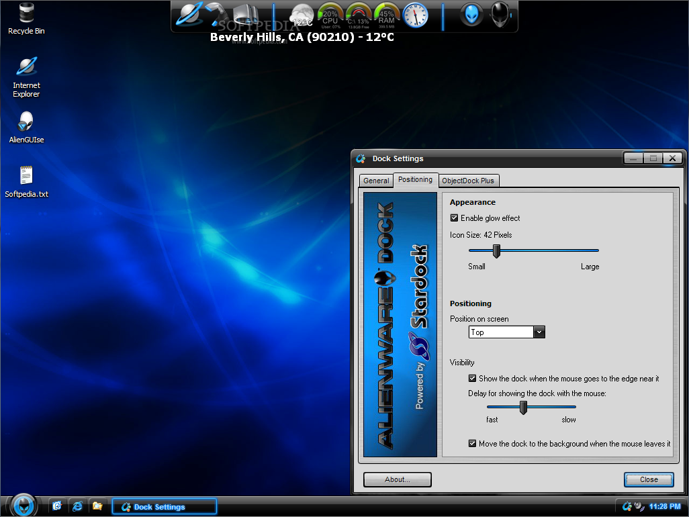Click the tray icon left of the clock
The width and height of the screenshot is (689, 517).
tap(639, 506)
